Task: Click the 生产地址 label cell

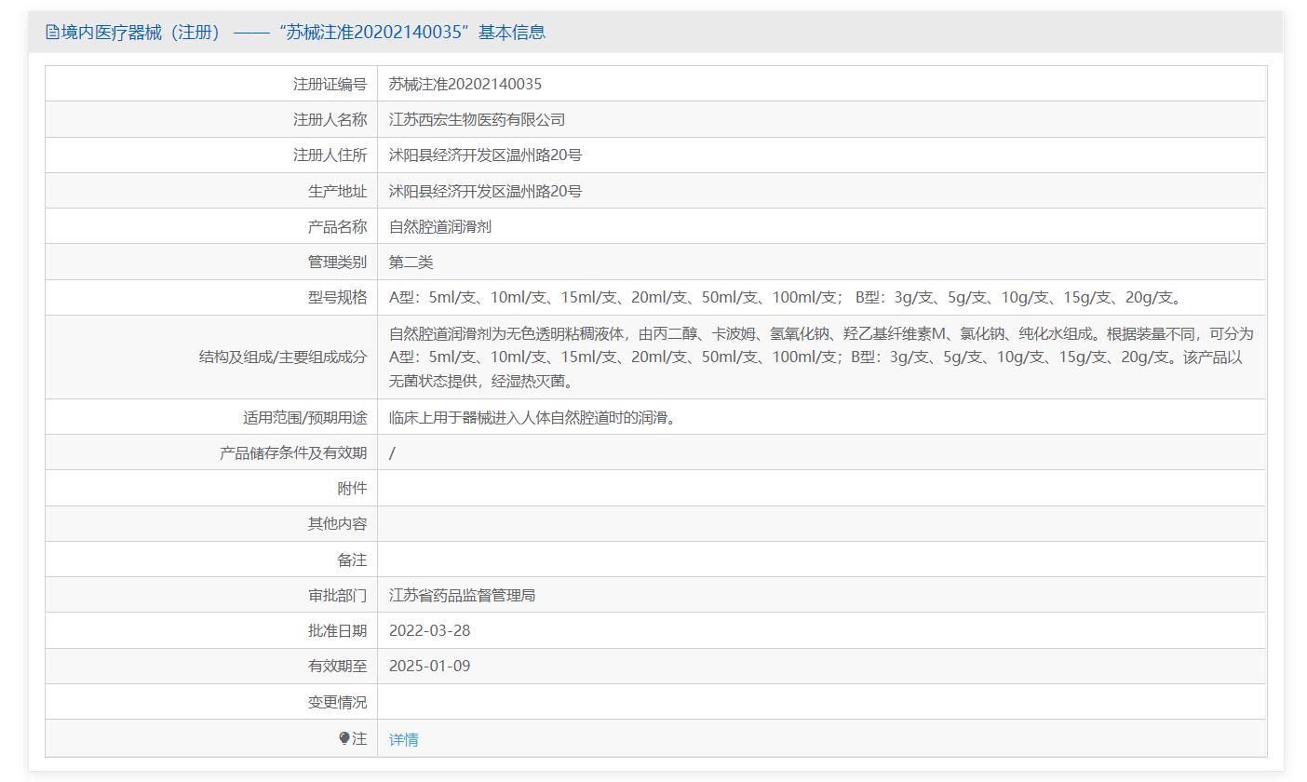Action: [211, 191]
